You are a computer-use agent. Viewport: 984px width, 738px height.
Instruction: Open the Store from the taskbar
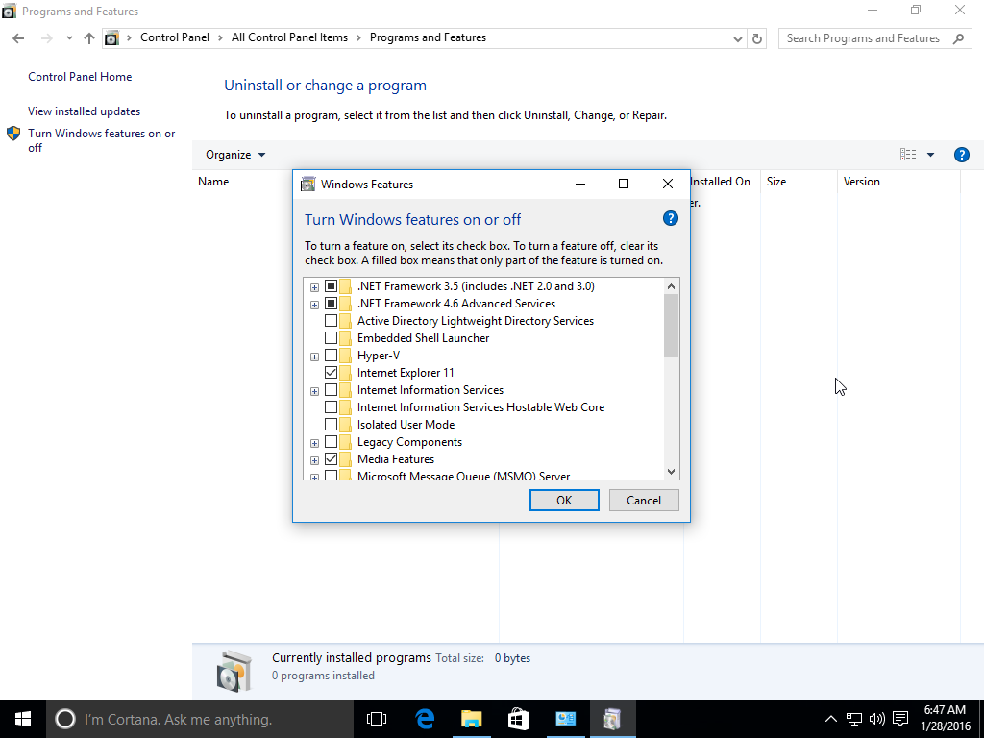tap(518, 719)
